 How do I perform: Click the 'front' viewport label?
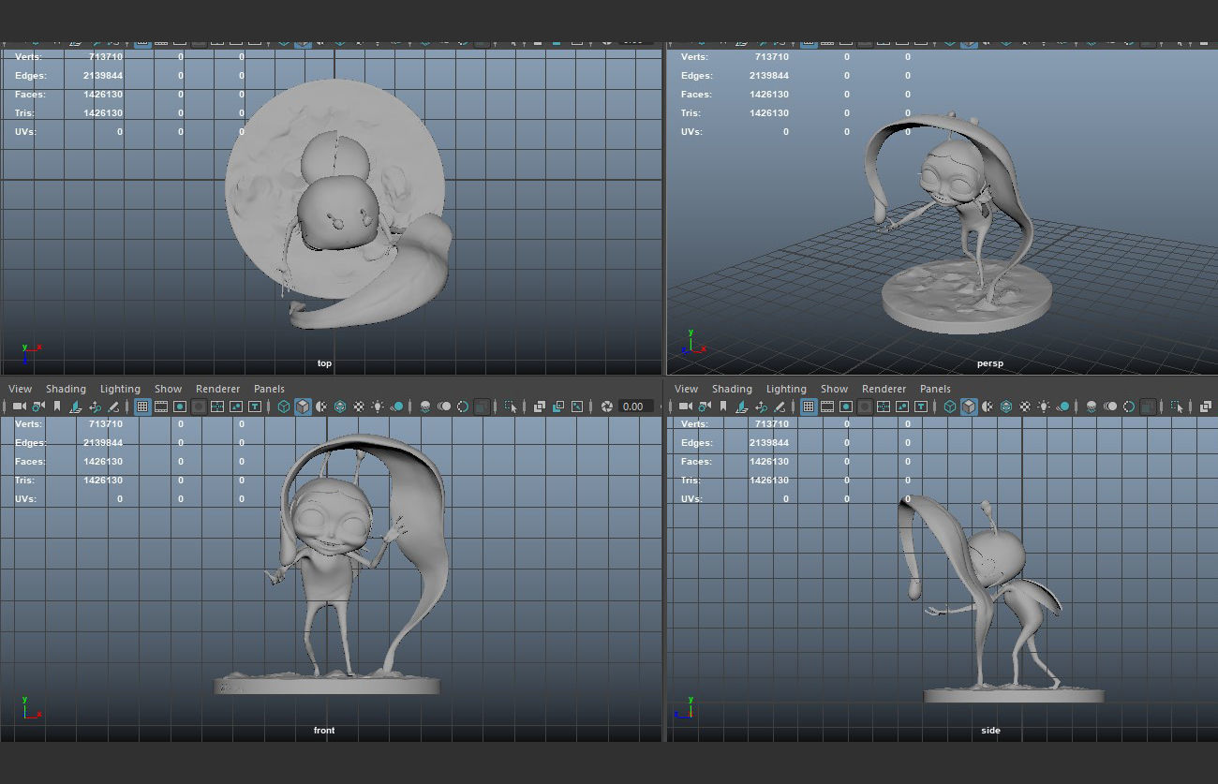[324, 730]
